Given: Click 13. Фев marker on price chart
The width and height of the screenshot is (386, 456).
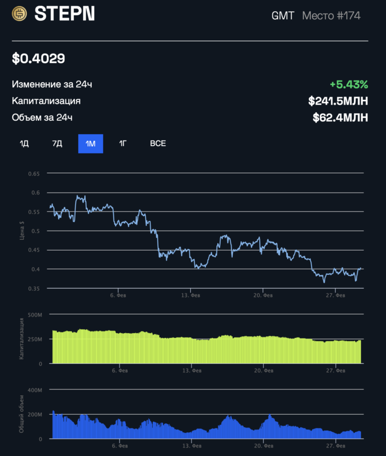Looking at the screenshot, I should click(191, 295).
